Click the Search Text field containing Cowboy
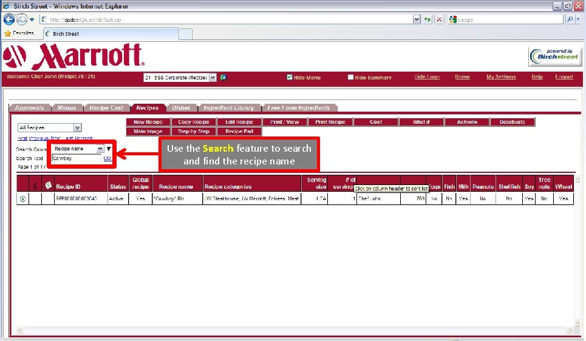This screenshot has height=341, width=586. click(77, 158)
